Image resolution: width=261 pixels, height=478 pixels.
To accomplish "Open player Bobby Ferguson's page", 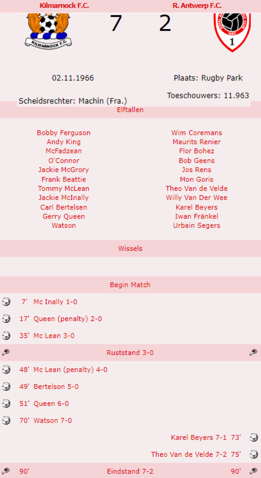I will point(64,133).
